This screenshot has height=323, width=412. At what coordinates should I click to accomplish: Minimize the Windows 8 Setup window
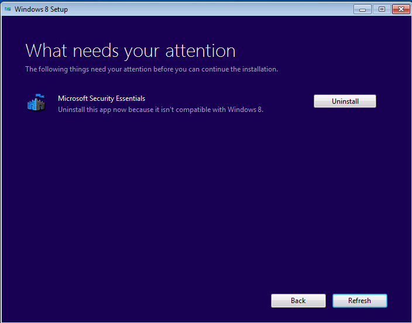coord(363,9)
